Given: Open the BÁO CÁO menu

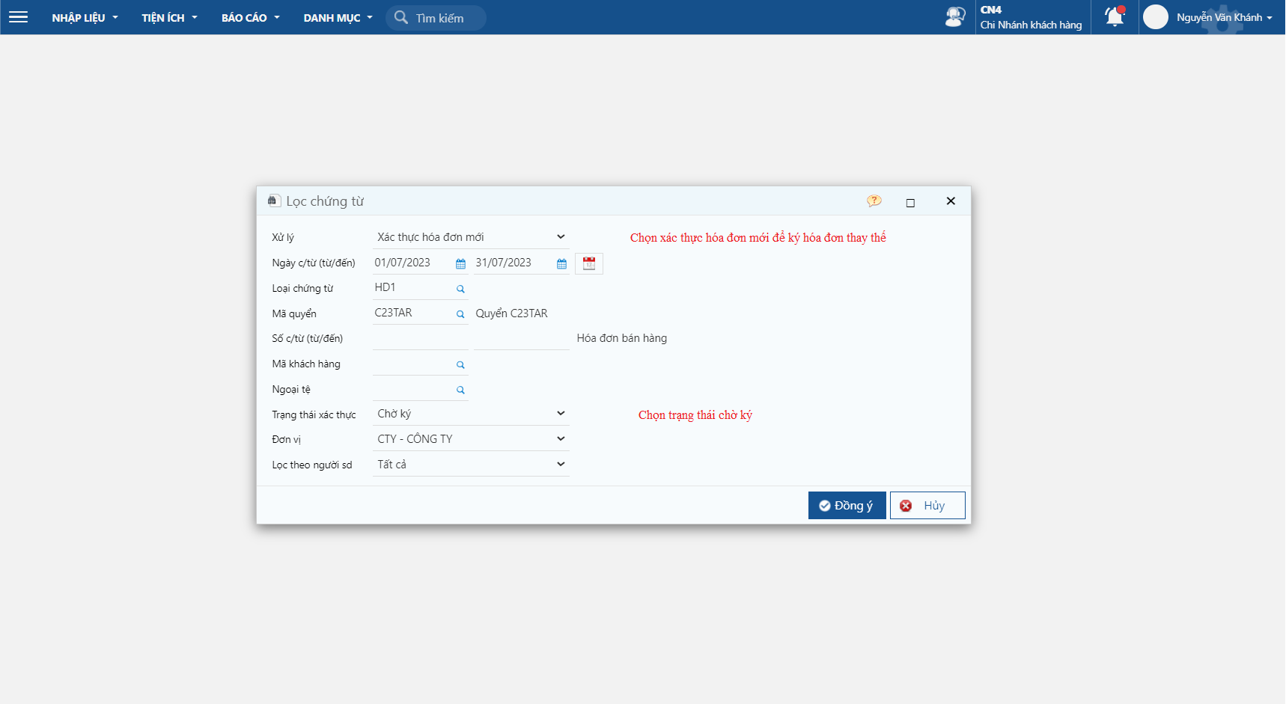Looking at the screenshot, I should (x=250, y=18).
